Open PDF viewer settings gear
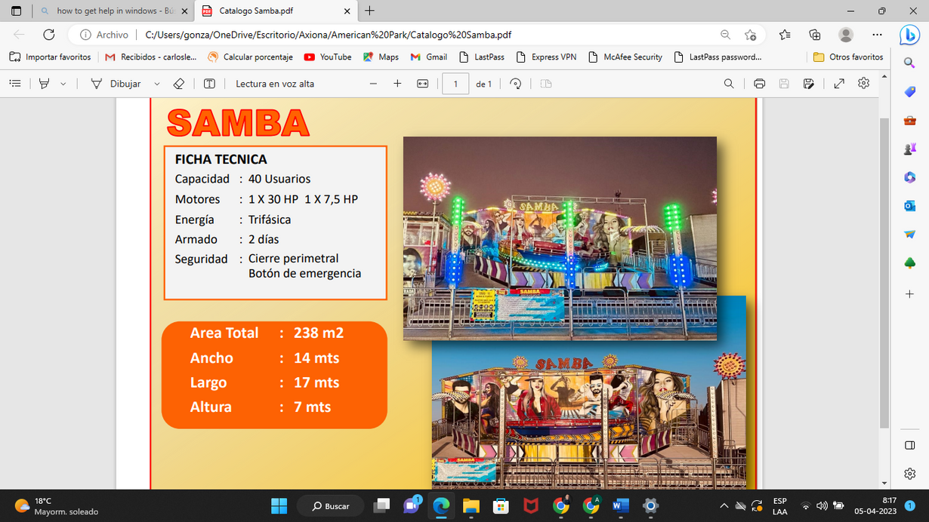Screen dimensions: 929x522 point(864,84)
